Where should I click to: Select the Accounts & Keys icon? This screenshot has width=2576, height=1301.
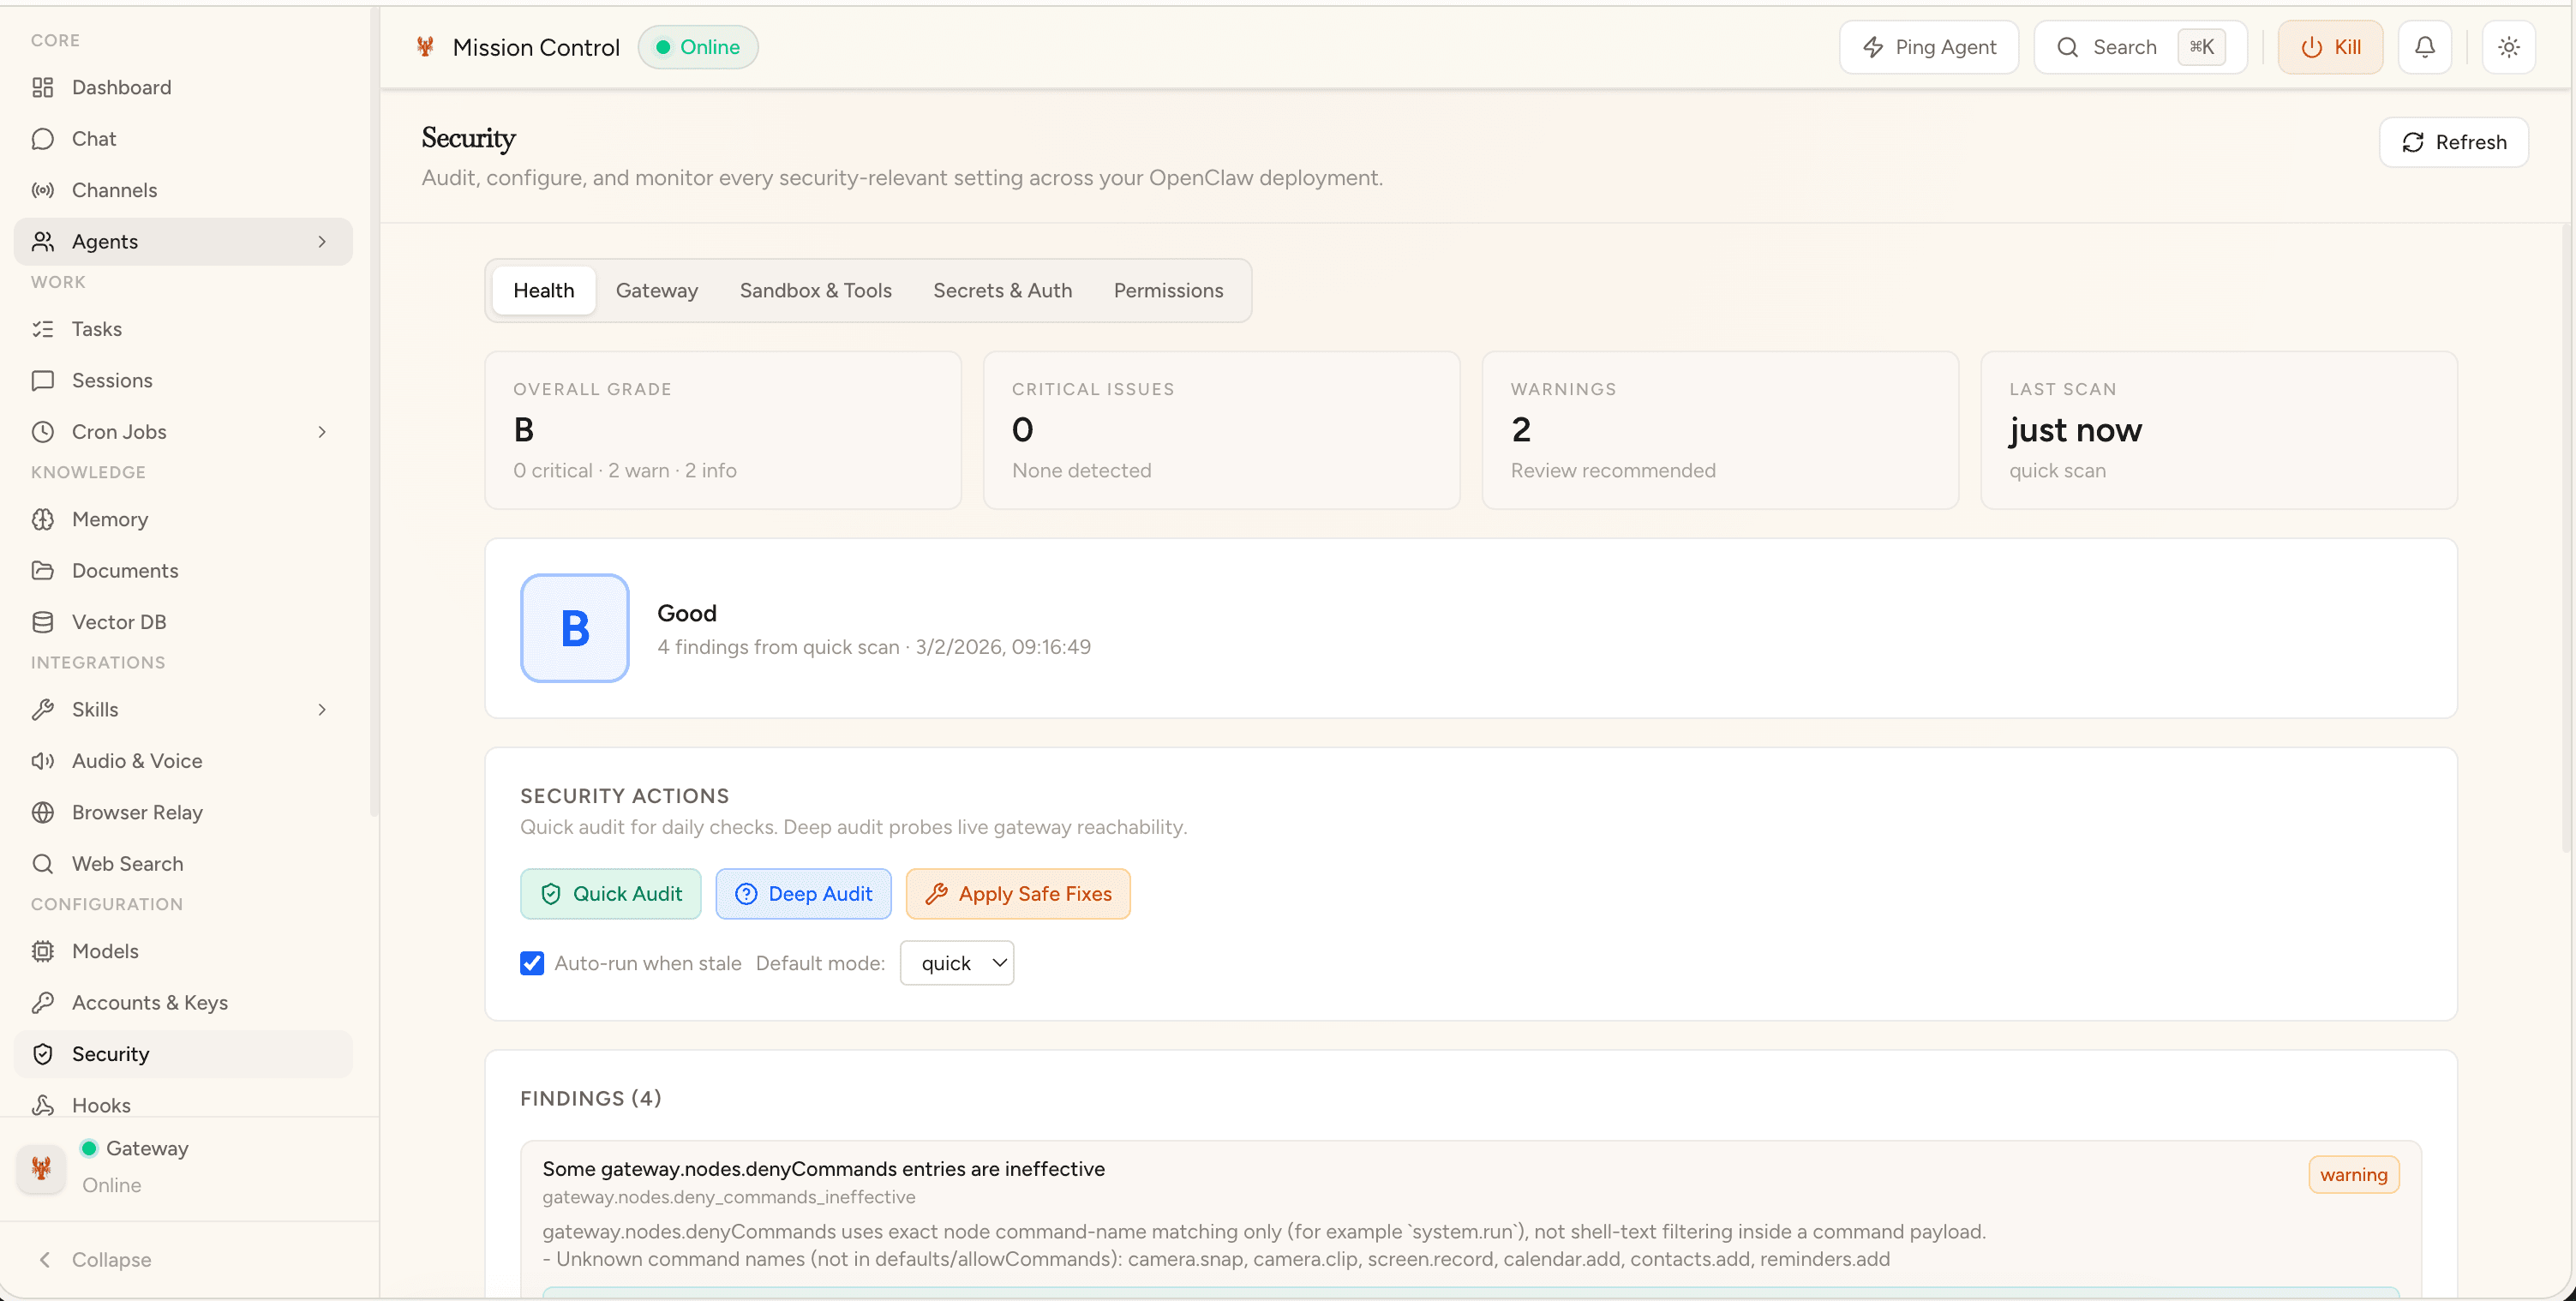click(43, 1002)
